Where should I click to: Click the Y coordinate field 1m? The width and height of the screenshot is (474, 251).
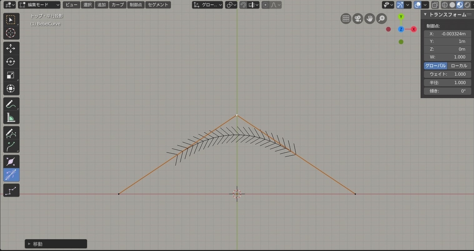tap(447, 41)
